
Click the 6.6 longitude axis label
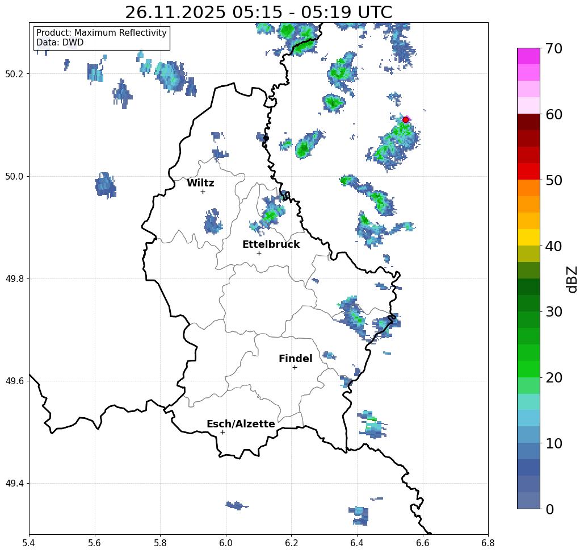pyautogui.click(x=423, y=543)
